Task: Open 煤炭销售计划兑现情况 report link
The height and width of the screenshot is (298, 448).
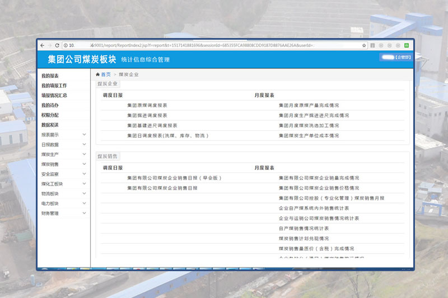Action: click(304, 238)
